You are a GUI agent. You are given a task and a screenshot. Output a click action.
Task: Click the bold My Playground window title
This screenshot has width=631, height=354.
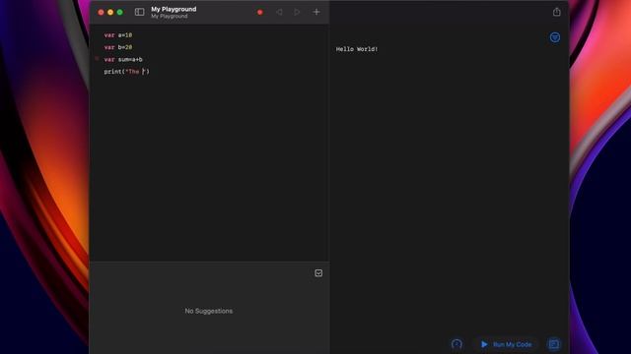tap(174, 9)
